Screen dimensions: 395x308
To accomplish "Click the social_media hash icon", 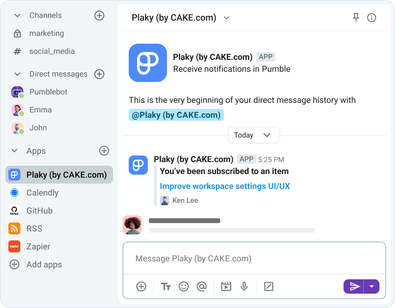I will [17, 51].
